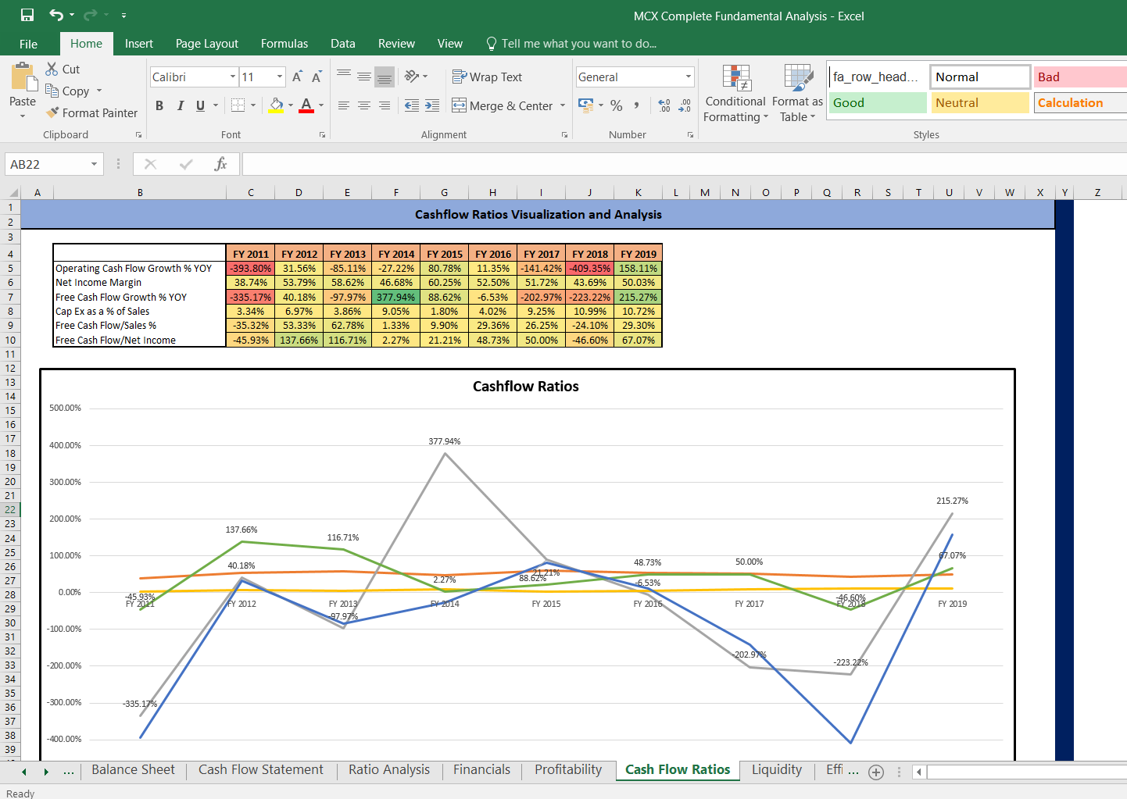Open Conditional Formatting menu
1127x799 pixels.
point(735,94)
